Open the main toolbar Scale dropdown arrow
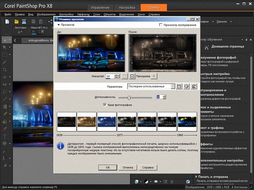254x190 pixels. point(42,32)
